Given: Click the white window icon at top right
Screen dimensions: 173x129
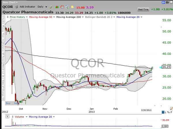Looking at the screenshot, I should 172,2.
